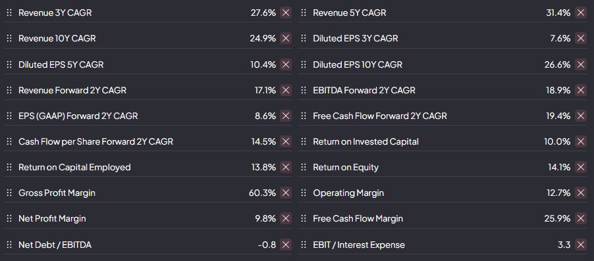Grab the drag handle for Revenue 10Y CAGR
The height and width of the screenshot is (261, 594).
point(9,39)
